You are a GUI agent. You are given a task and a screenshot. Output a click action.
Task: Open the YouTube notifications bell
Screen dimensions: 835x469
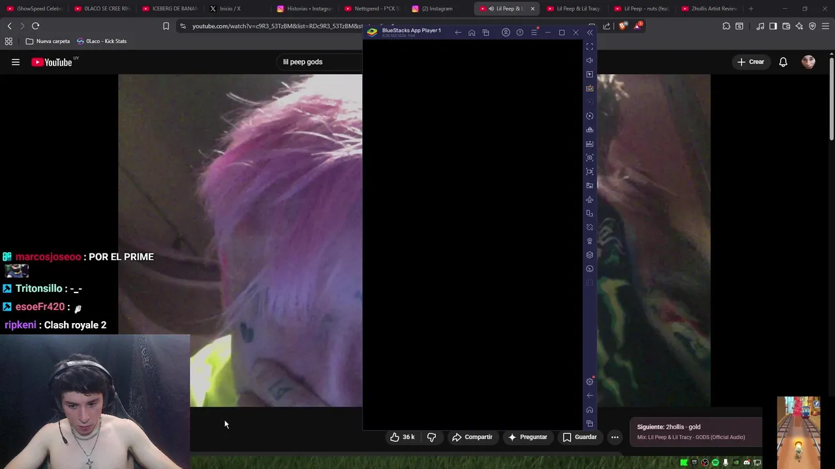pos(783,62)
